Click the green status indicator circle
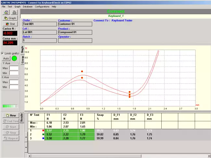211x158 pixels. 14,58
